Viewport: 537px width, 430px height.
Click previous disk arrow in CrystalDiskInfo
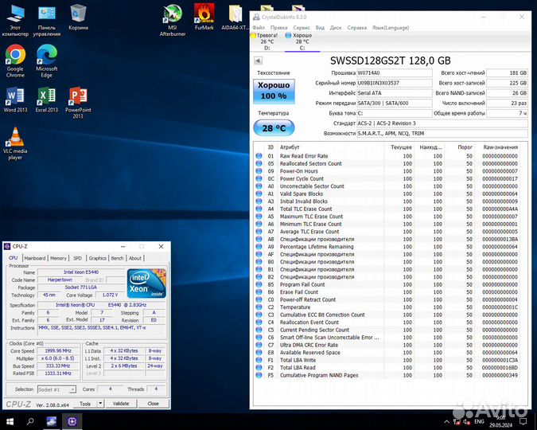point(258,61)
